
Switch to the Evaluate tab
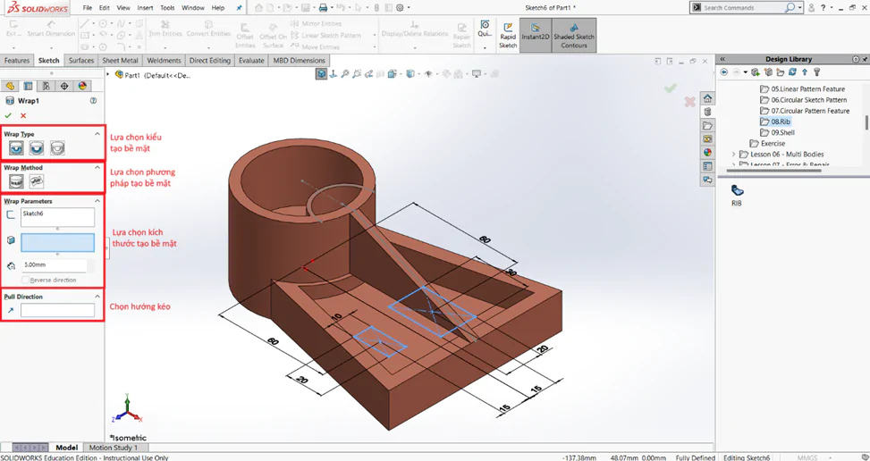(x=251, y=61)
